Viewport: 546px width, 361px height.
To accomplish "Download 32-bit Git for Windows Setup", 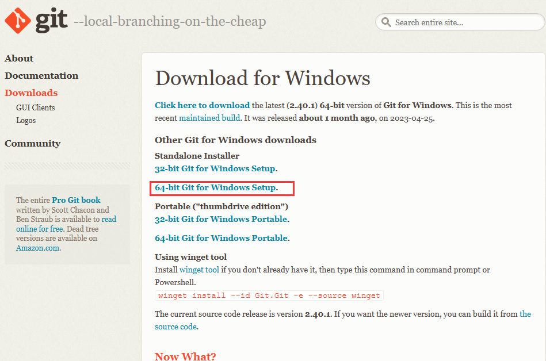I will tap(215, 168).
